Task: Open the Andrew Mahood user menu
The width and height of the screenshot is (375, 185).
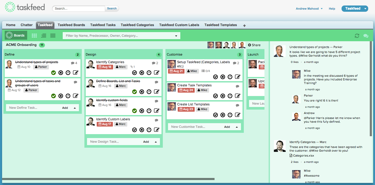Action: [309, 9]
